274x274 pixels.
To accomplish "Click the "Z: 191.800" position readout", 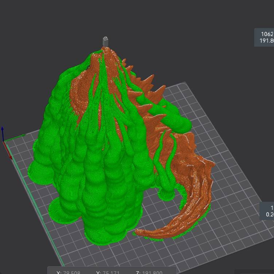I will pyautogui.click(x=149, y=272).
